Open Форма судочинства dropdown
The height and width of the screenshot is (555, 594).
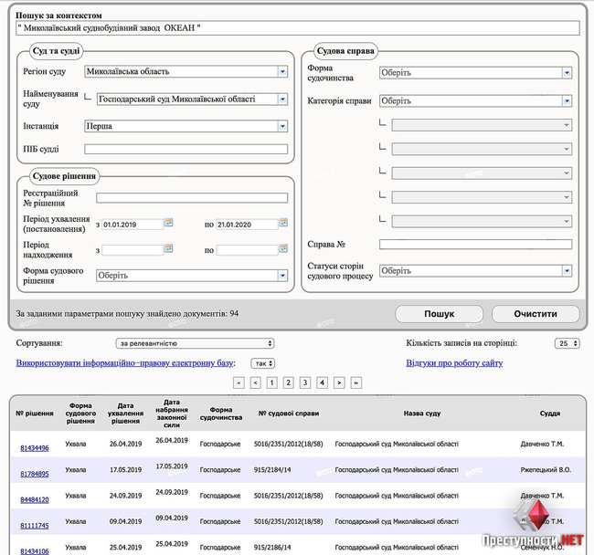[x=567, y=73]
